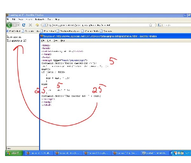This screenshot has width=191, height=163.
Task: Open the Windows Media bookmark
Action: (90, 31)
